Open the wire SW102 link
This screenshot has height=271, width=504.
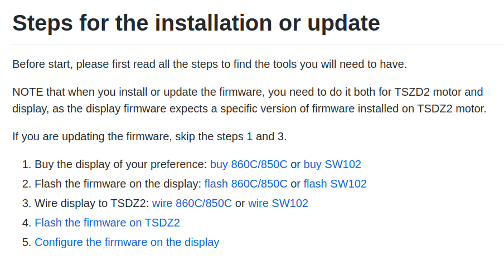[x=278, y=203]
